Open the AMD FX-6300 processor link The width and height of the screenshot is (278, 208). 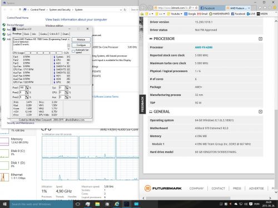(x=203, y=47)
